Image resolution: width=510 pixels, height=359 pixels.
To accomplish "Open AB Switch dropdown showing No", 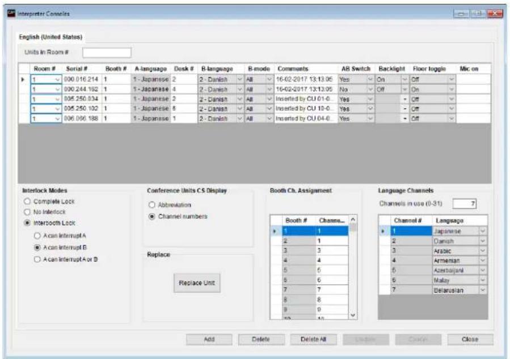I will tap(370, 89).
